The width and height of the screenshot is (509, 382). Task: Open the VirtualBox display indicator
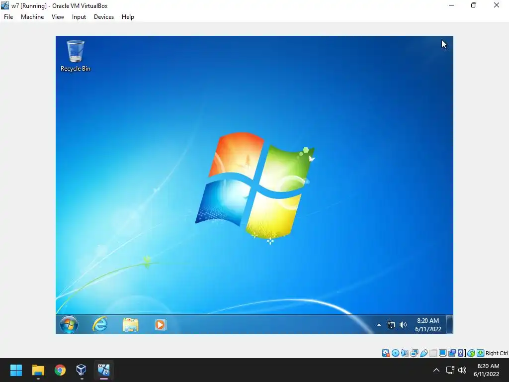tap(442, 353)
